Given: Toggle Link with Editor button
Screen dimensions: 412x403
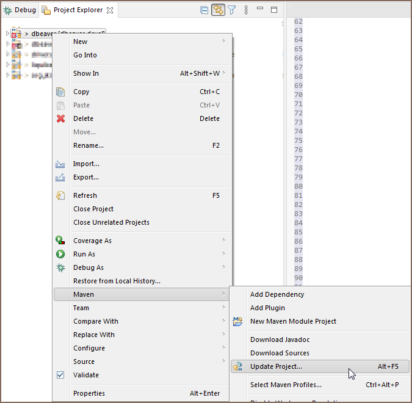Looking at the screenshot, I should tap(218, 10).
